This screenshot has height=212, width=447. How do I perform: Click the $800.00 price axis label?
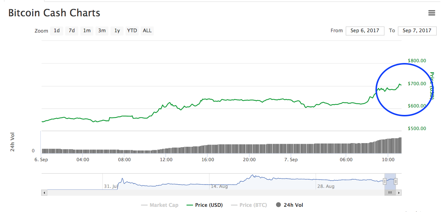(417, 61)
